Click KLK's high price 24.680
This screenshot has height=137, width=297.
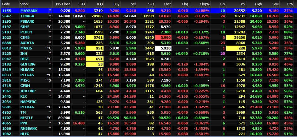click(256, 96)
